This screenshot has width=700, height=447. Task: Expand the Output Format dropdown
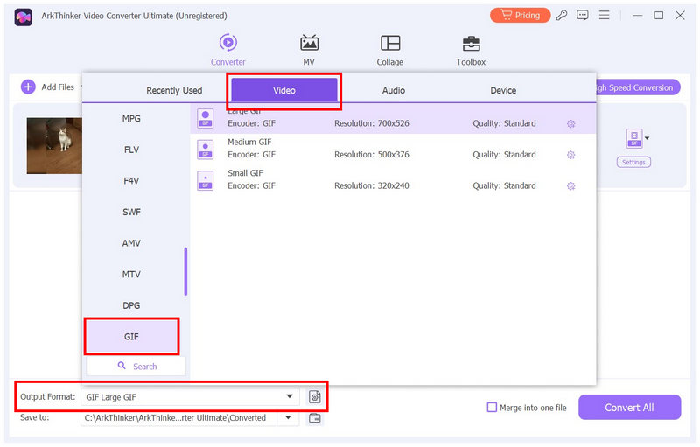click(x=290, y=396)
